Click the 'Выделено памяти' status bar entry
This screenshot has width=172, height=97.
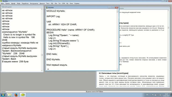click(x=94, y=92)
